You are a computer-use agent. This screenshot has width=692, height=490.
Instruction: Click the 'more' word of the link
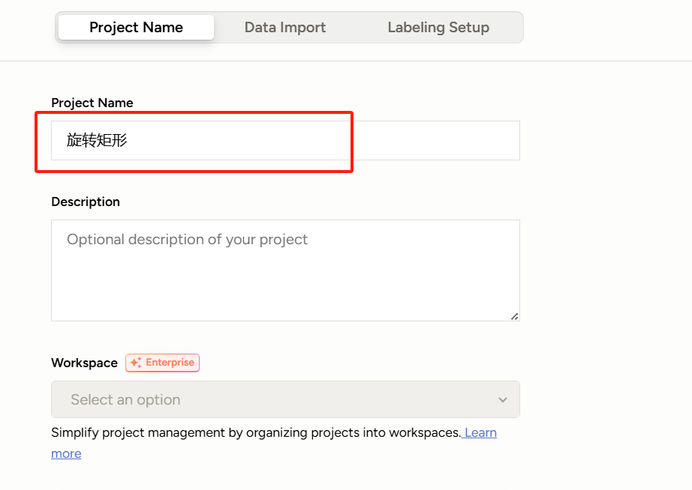click(66, 453)
